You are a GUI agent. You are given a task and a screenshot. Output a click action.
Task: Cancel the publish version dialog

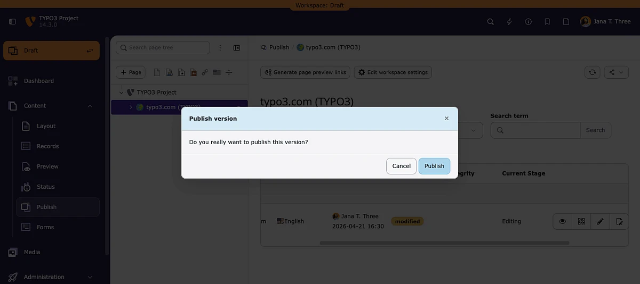[401, 166]
